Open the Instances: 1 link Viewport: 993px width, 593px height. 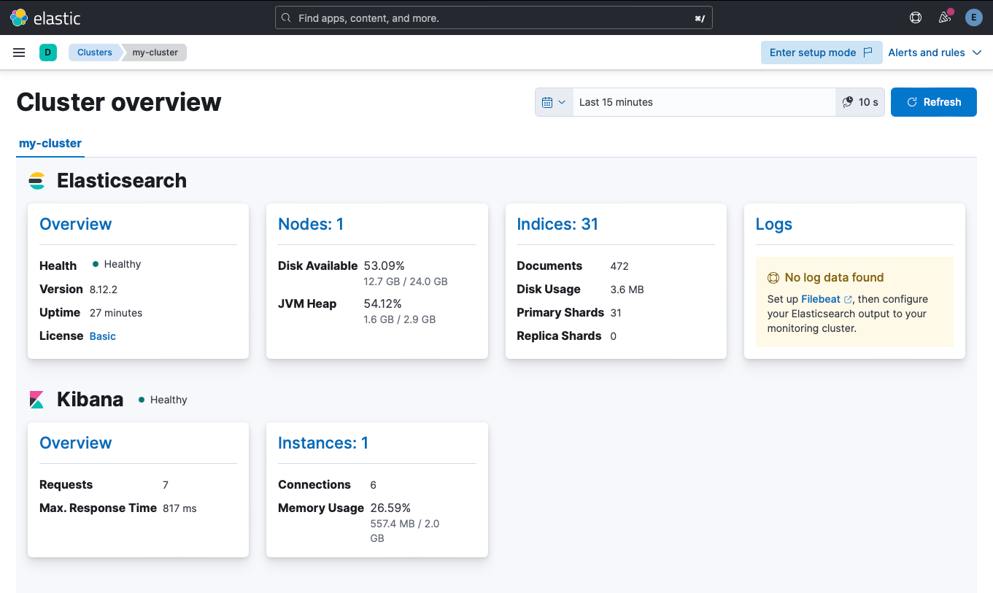323,443
